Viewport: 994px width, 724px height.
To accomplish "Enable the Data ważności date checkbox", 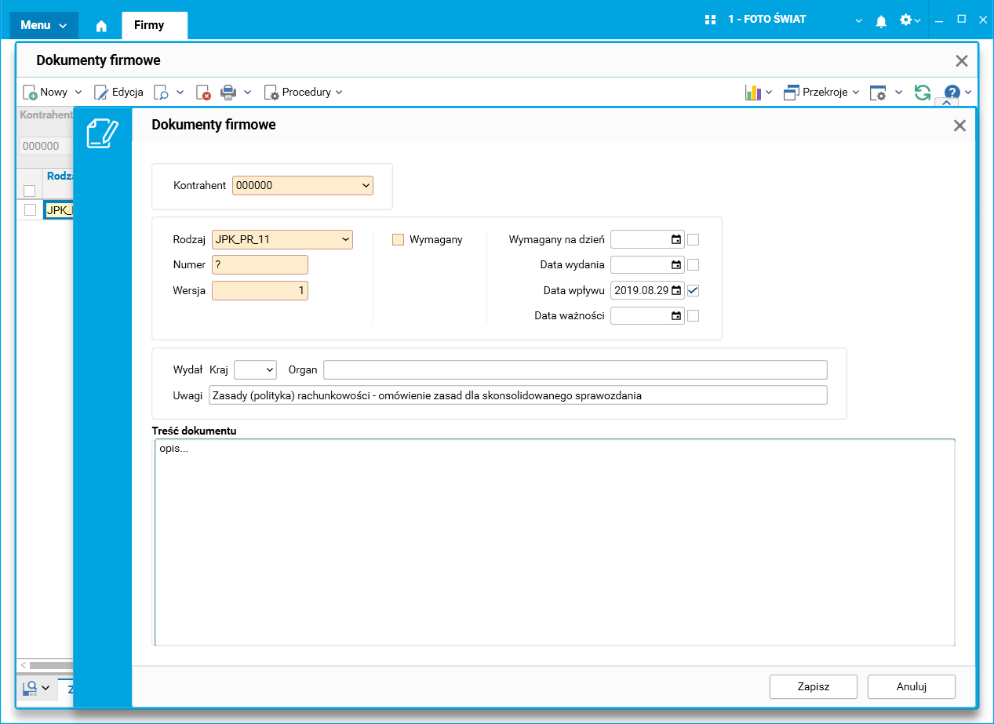I will click(693, 316).
